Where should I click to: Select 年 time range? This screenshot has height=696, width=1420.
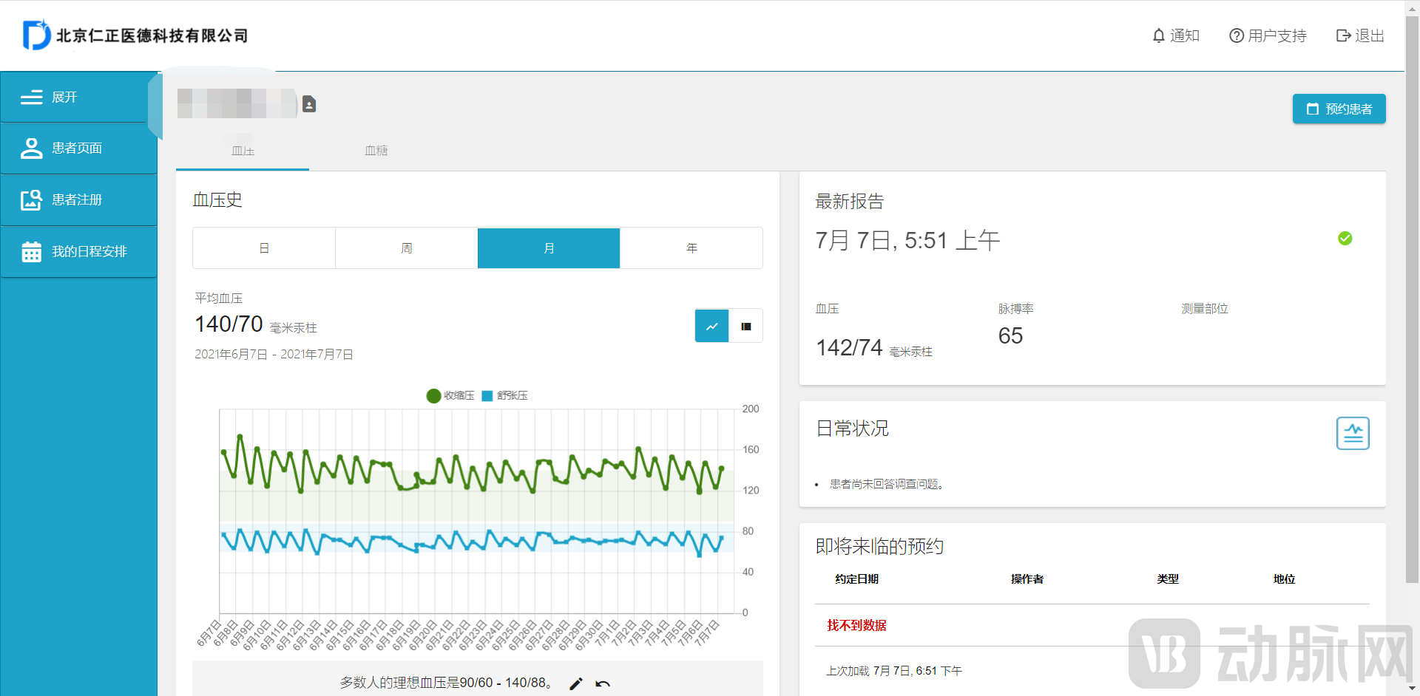(x=692, y=248)
